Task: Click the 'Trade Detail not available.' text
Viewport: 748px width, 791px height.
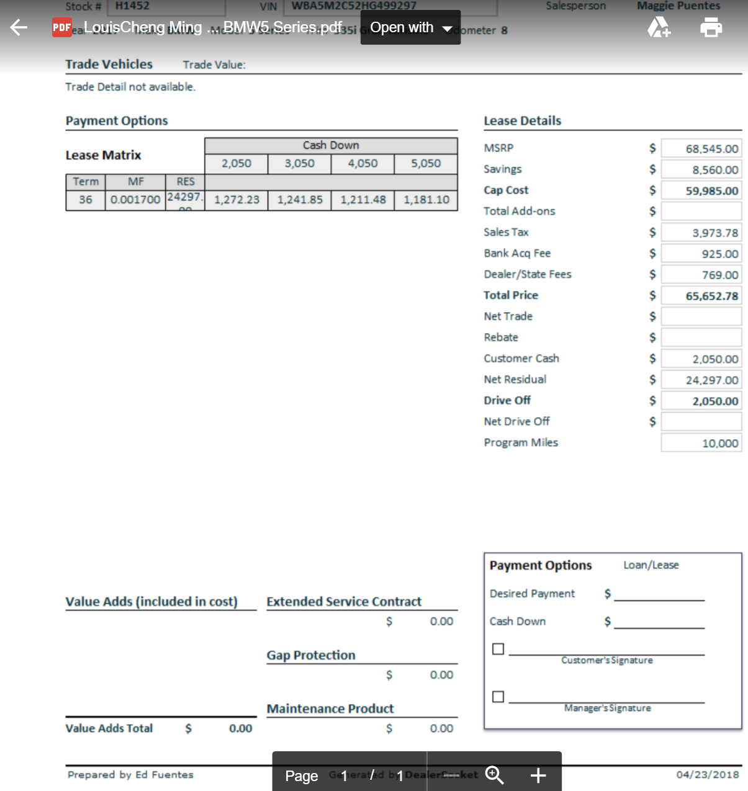Action: point(130,87)
